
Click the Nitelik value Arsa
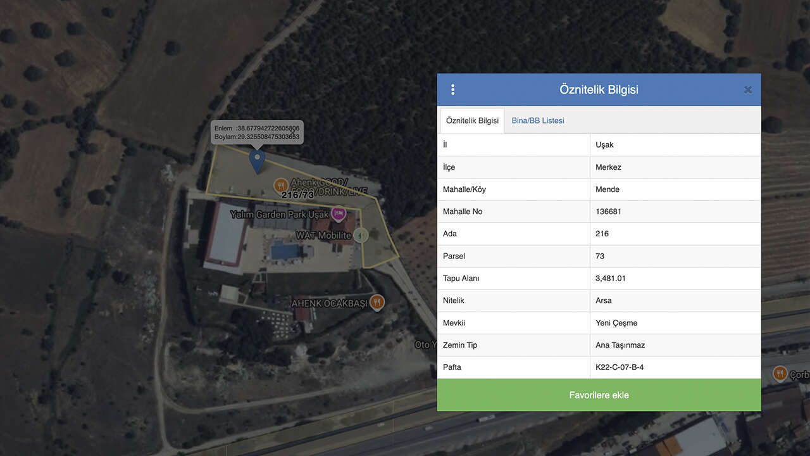coord(604,300)
